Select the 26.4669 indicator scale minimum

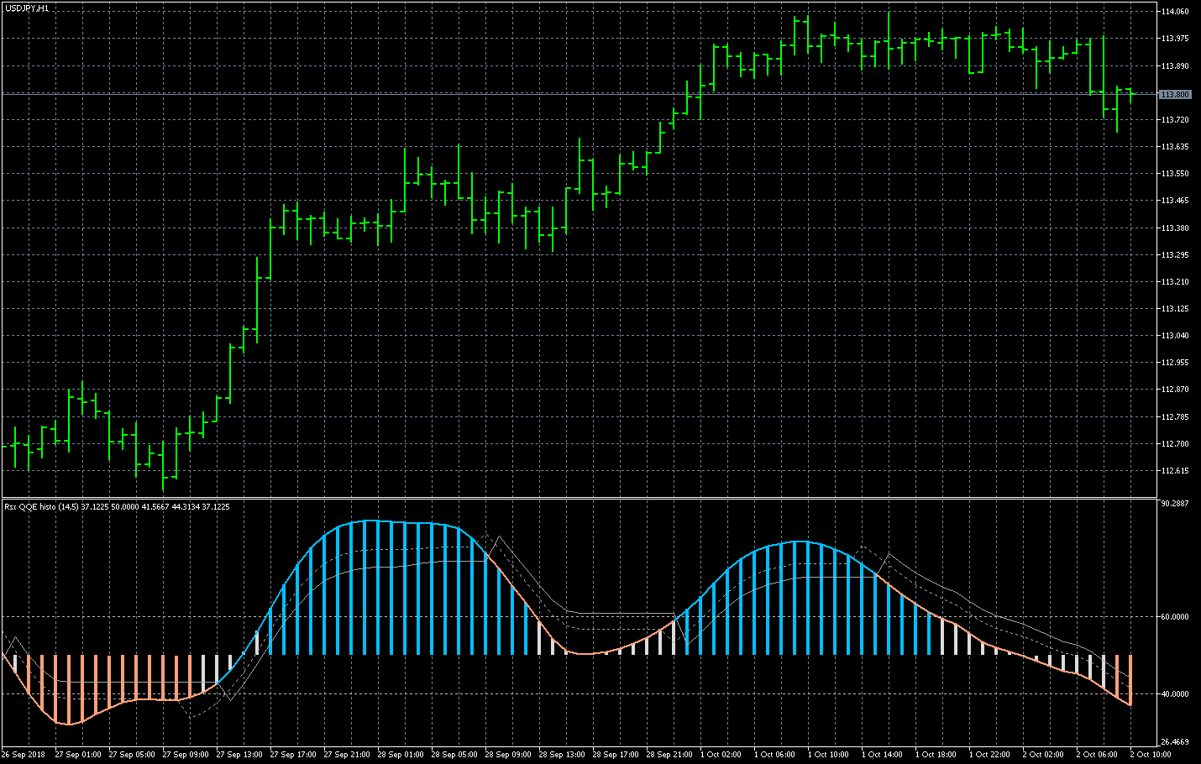(1174, 742)
